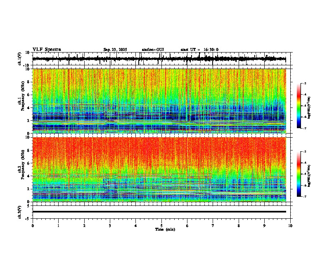Click the ch.1 "Frequency (kHz)" axis label
327x253 pixels.
(x=22, y=96)
